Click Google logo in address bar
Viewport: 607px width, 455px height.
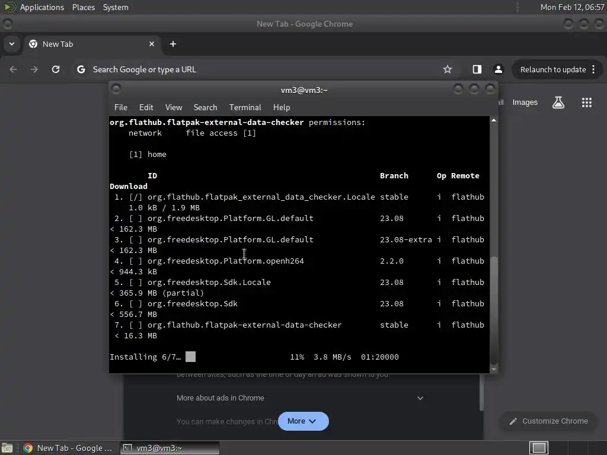(81, 69)
